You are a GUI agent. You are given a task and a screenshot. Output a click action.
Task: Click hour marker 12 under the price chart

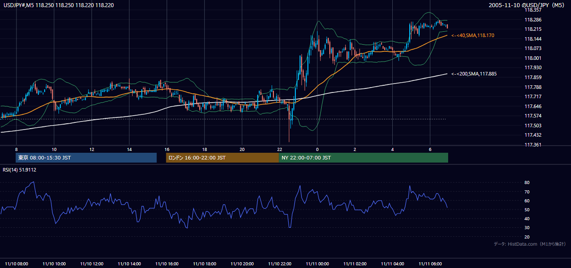[92, 149]
